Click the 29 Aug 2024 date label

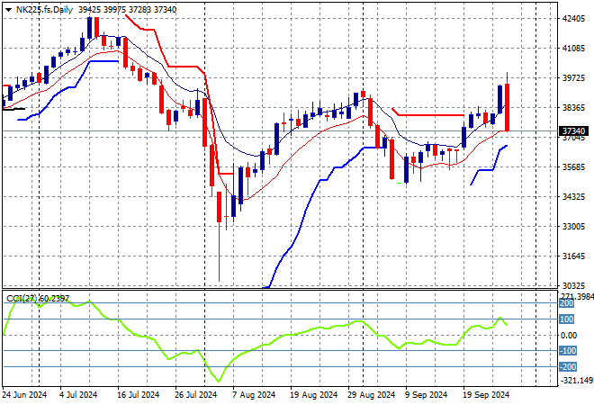[371, 395]
